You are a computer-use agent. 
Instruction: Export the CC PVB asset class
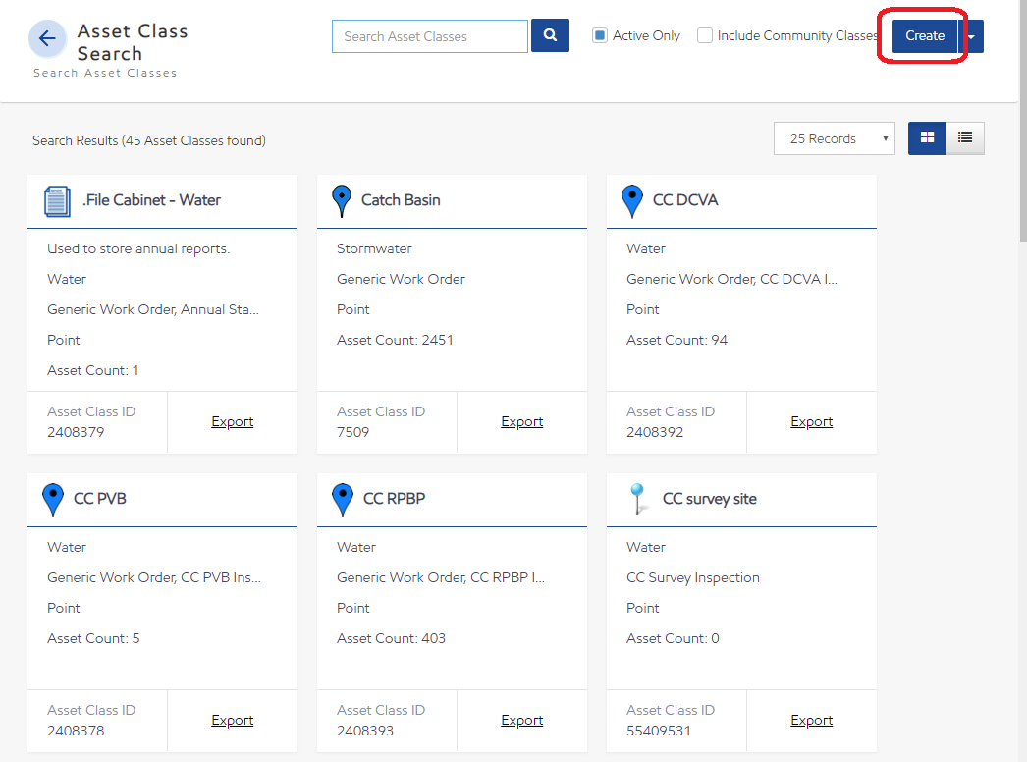232,720
